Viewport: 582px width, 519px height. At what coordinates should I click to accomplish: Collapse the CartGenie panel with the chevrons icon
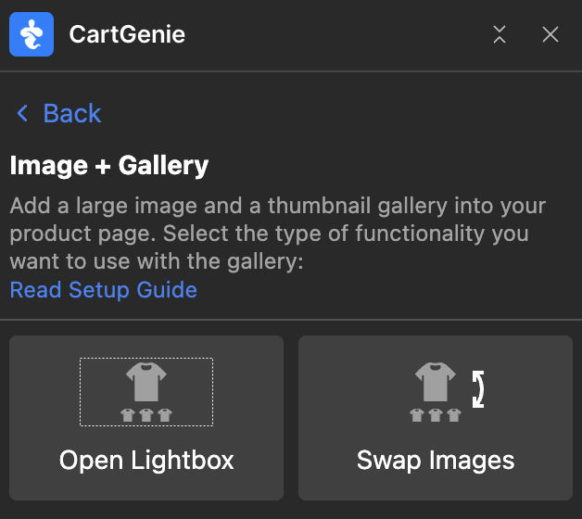pos(500,35)
